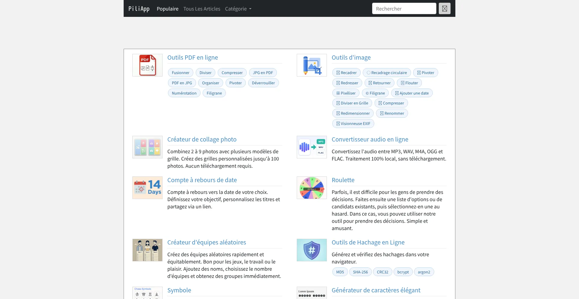
Task: Open the Roulette heading link
Action: (x=343, y=180)
